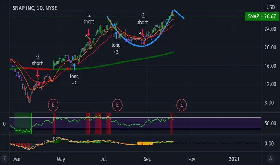Click the SNAP 26.67 price label

click(262, 16)
